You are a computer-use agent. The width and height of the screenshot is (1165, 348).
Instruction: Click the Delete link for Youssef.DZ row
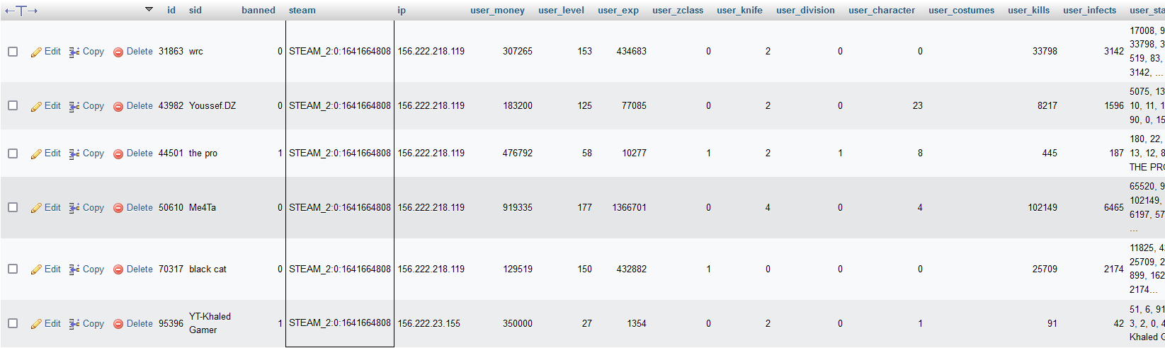[x=140, y=106]
